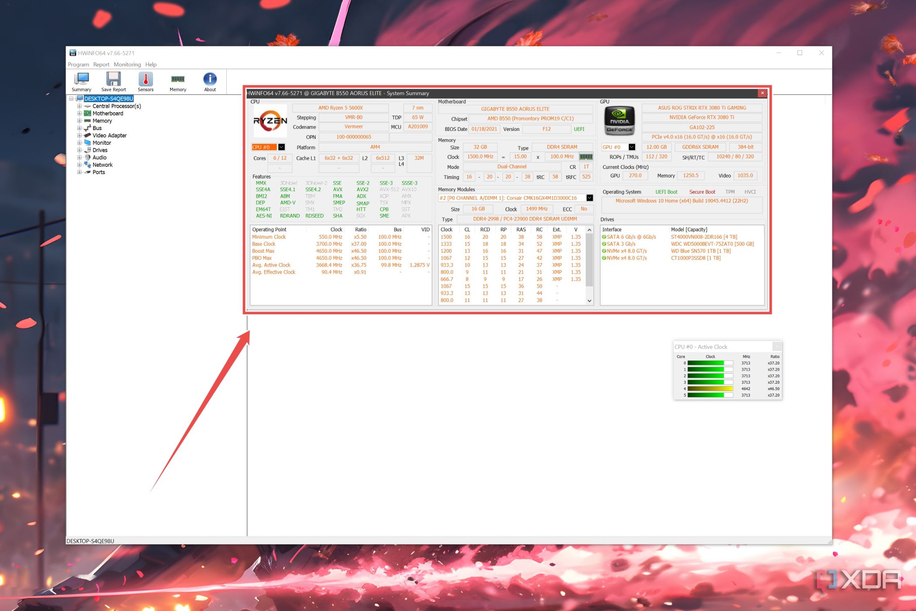Click the Secure Boot label
The height and width of the screenshot is (611, 916).
(x=702, y=192)
